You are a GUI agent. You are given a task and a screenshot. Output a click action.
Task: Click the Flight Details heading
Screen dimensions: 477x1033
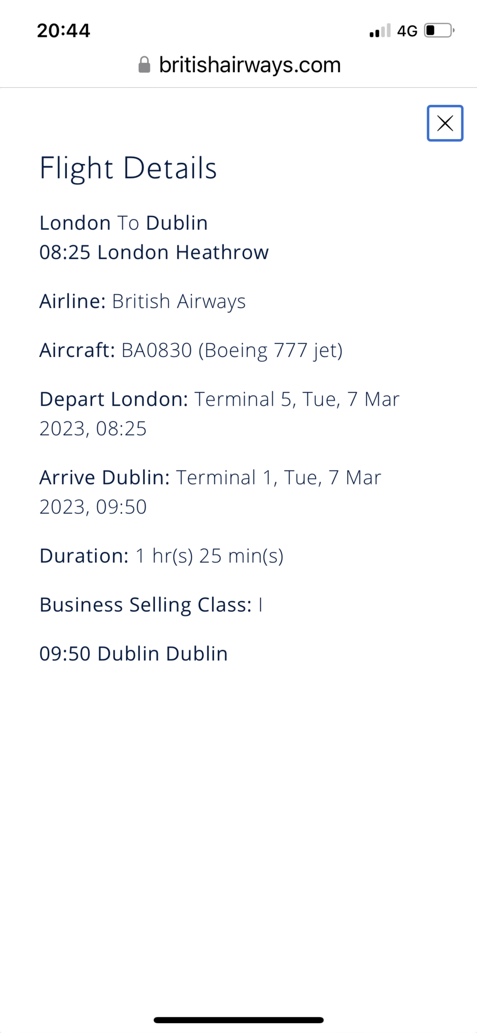[x=128, y=168]
